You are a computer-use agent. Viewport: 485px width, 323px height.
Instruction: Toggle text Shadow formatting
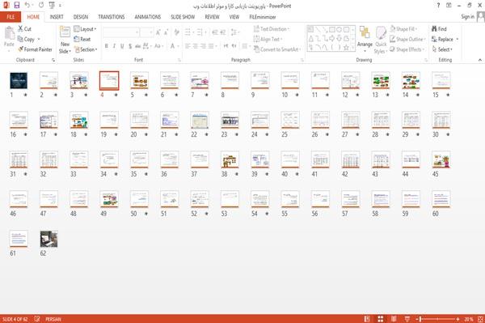pyautogui.click(x=130, y=46)
